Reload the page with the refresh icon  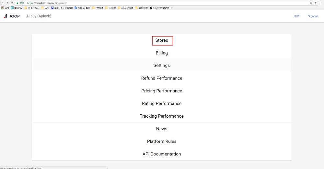[x=12, y=3]
